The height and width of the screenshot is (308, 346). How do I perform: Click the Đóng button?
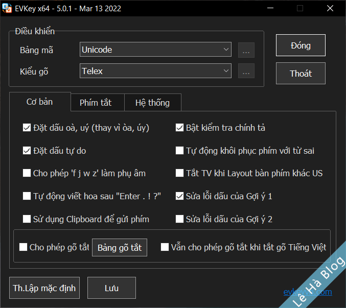click(301, 45)
